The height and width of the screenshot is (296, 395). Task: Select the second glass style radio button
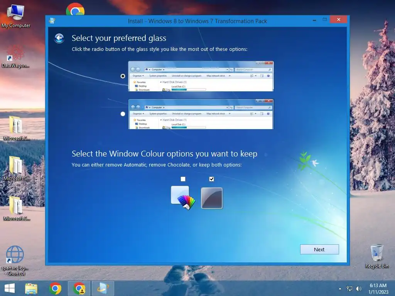[123, 114]
